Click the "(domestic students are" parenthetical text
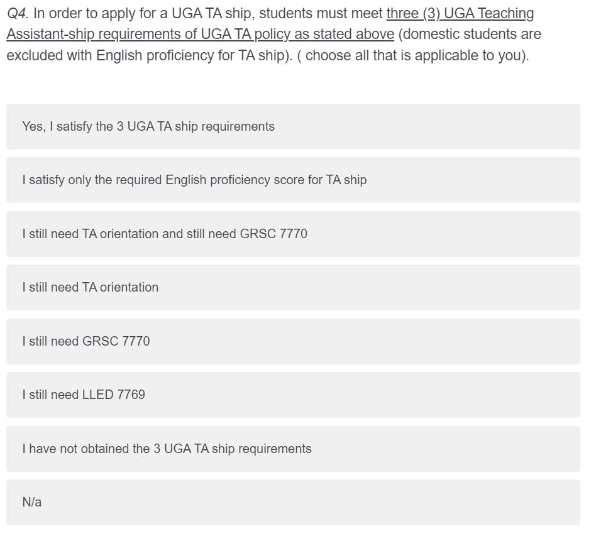This screenshot has height=541, width=596. 470,35
